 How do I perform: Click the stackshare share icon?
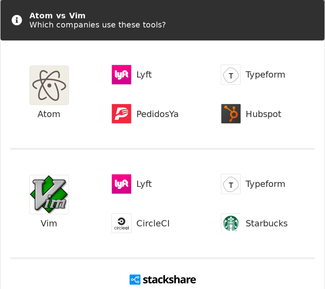pos(135,280)
